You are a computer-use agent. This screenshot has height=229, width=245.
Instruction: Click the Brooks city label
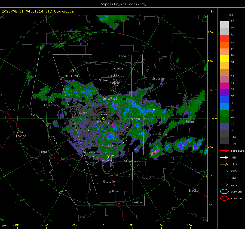point(194,191)
